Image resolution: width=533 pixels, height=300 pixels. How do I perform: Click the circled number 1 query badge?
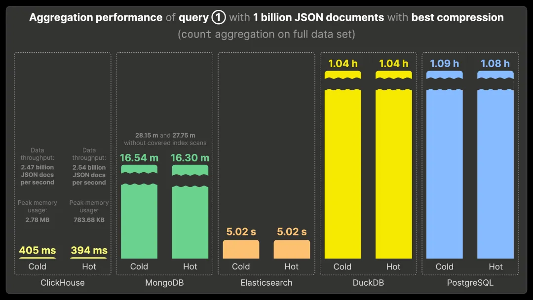tap(219, 17)
